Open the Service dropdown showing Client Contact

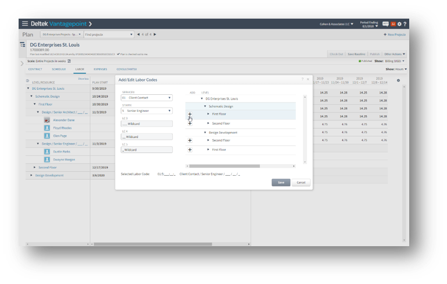coord(146,98)
